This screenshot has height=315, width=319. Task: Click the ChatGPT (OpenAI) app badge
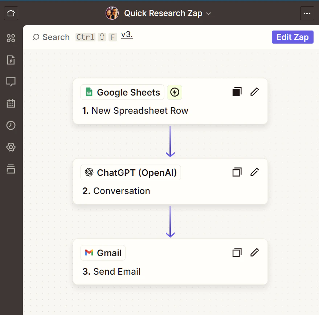click(131, 173)
